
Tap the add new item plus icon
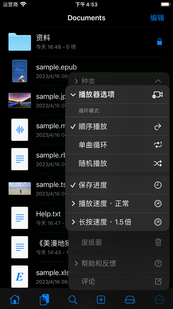pyautogui.click(x=101, y=300)
